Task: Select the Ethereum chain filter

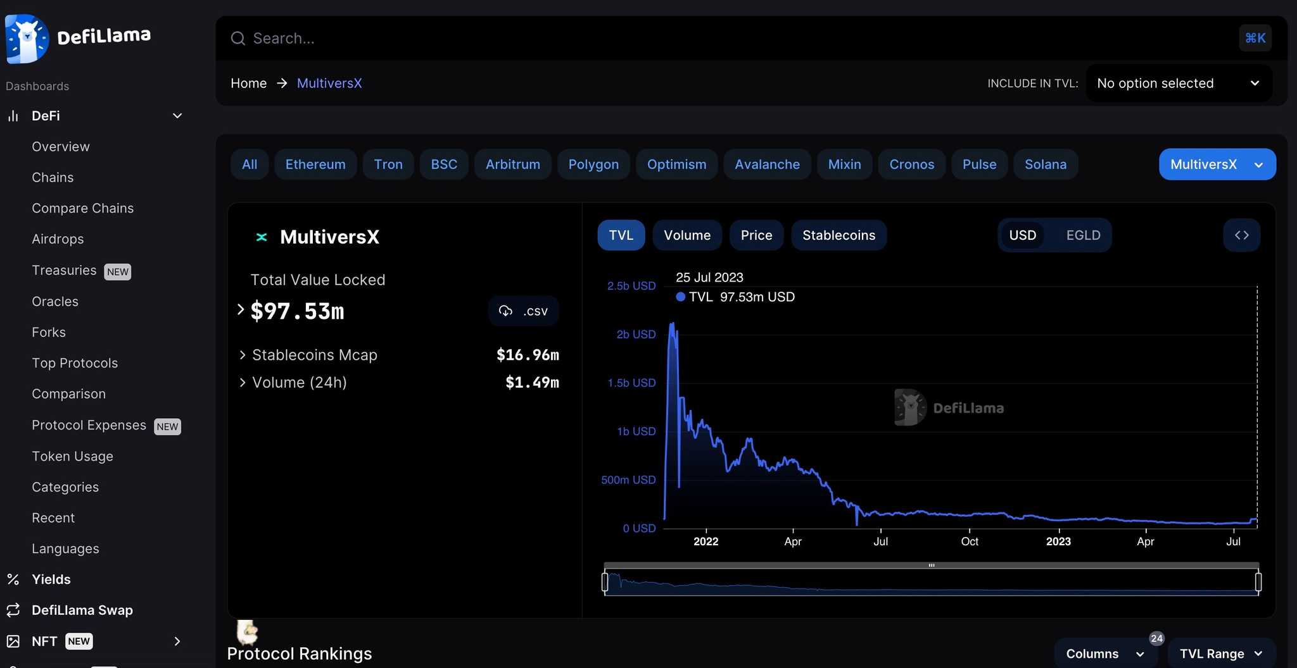Action: [315, 164]
